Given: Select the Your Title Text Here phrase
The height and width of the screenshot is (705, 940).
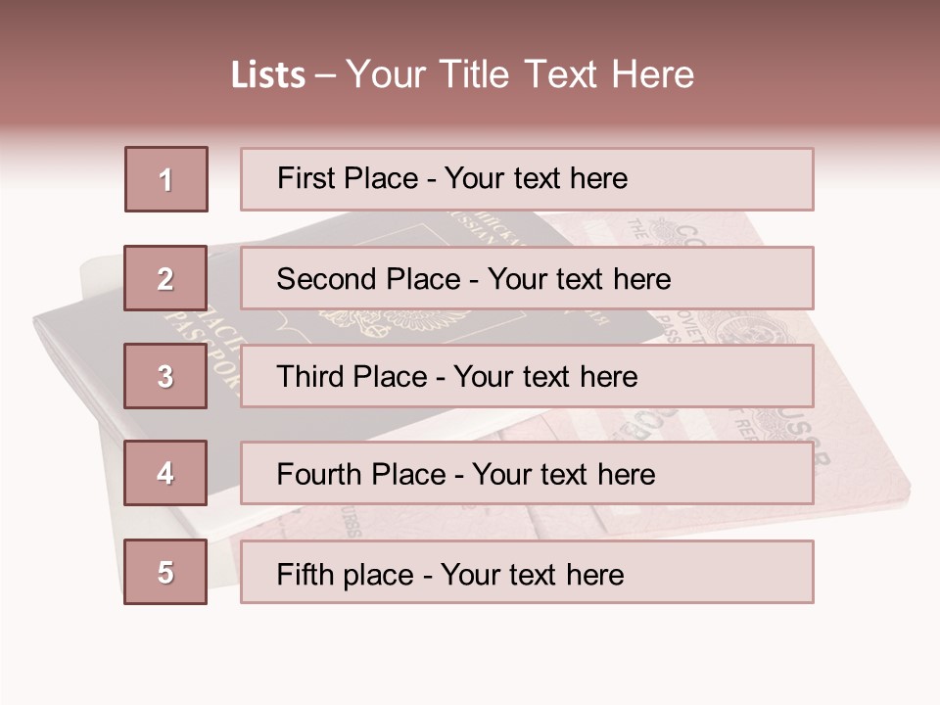Looking at the screenshot, I should click(x=520, y=75).
